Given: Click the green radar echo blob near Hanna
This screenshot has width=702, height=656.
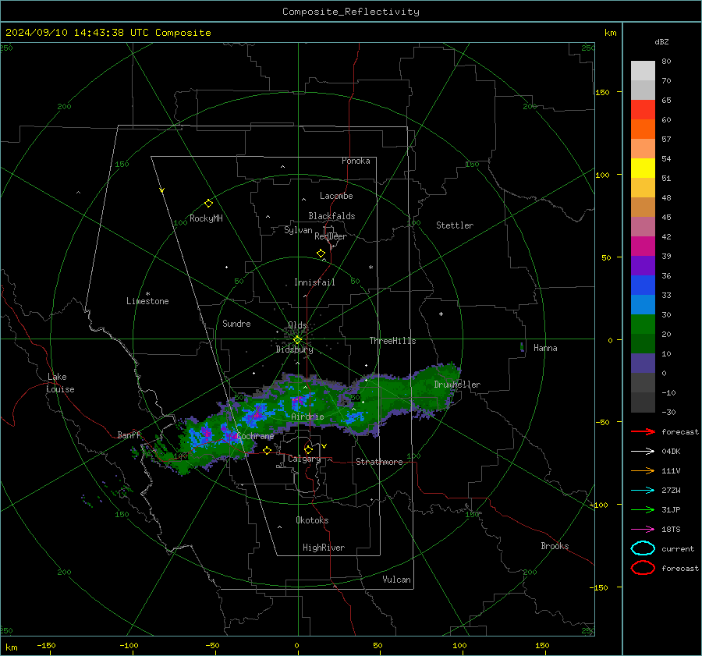Looking at the screenshot, I should coord(522,346).
